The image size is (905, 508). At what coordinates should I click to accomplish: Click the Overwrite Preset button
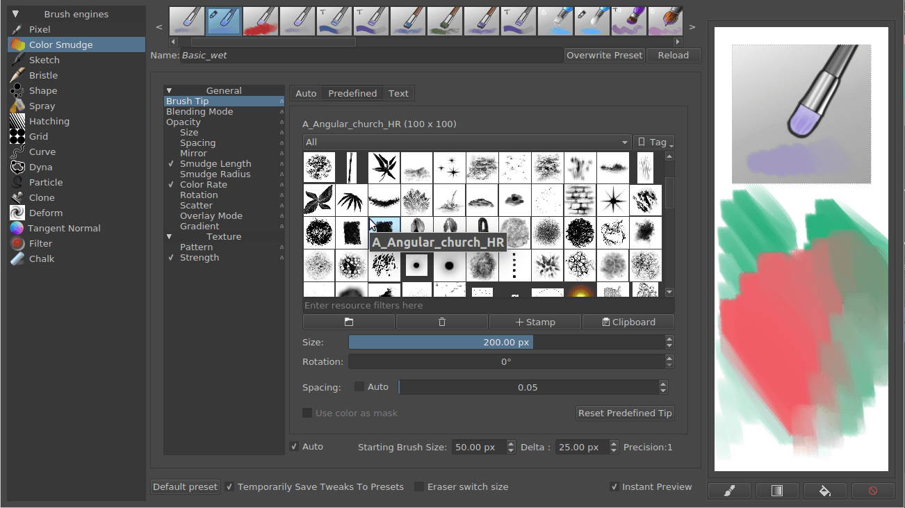coord(604,56)
